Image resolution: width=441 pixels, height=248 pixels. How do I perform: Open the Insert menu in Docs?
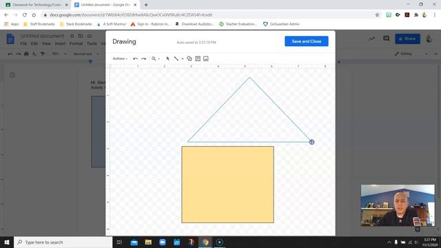coord(60,43)
